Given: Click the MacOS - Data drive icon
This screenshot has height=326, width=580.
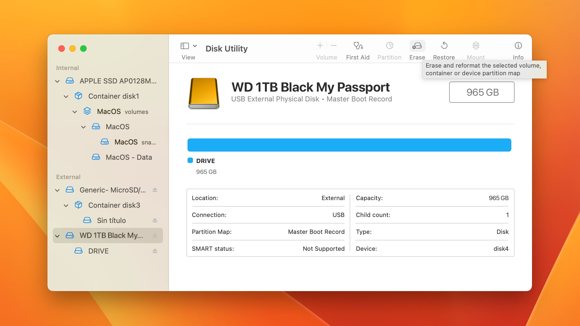Looking at the screenshot, I should 96,157.
